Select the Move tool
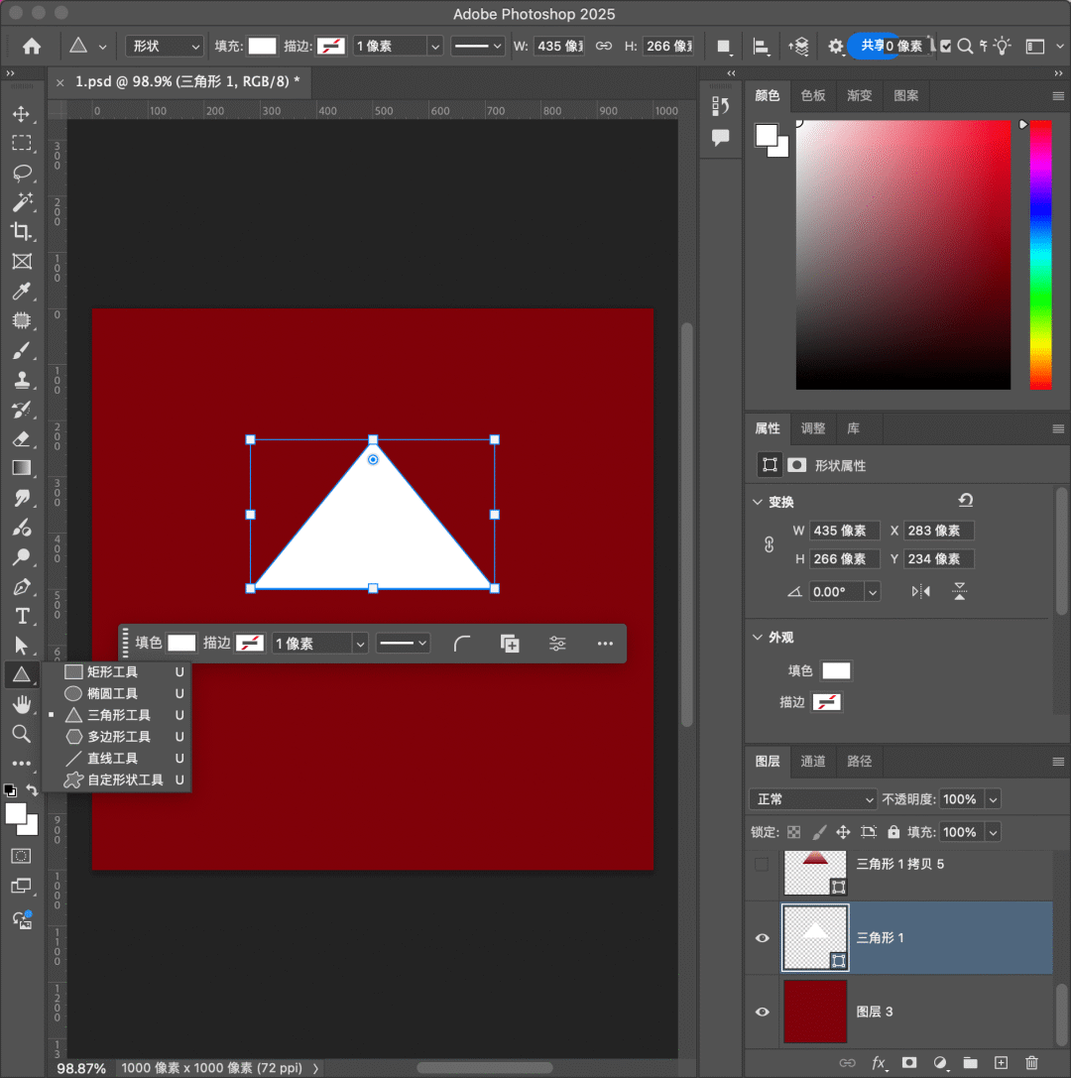 [21, 114]
